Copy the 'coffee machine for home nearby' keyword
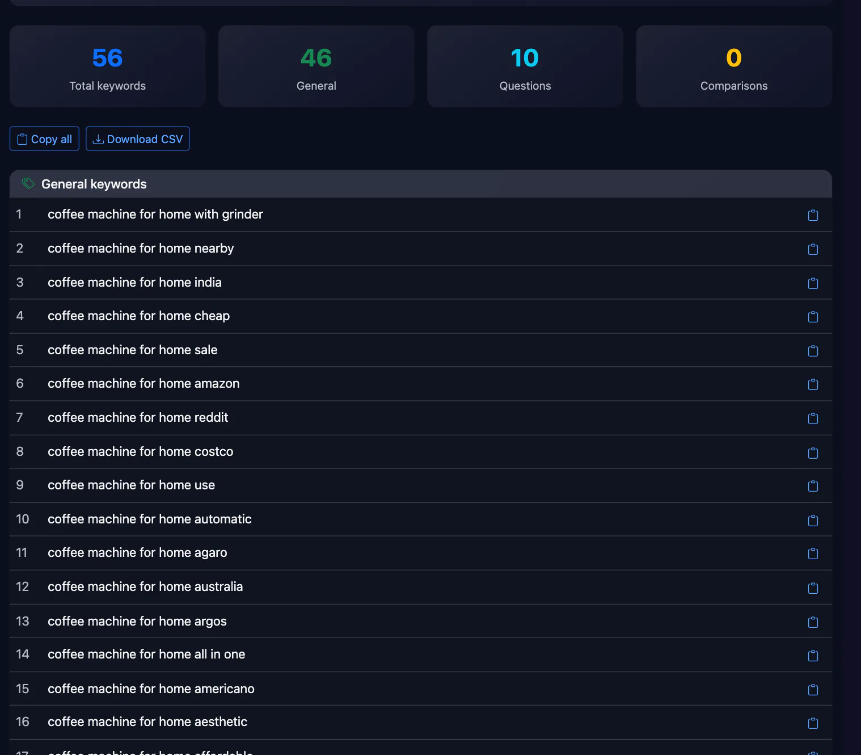Image resolution: width=861 pixels, height=755 pixels. [x=813, y=249]
